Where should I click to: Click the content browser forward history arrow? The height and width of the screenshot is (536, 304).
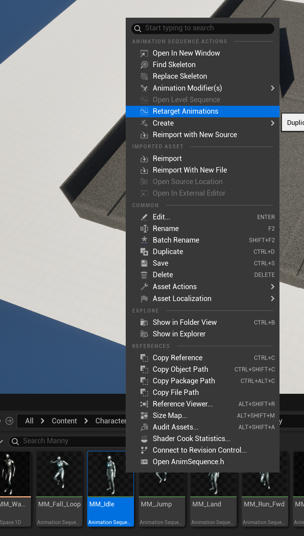click(10, 421)
